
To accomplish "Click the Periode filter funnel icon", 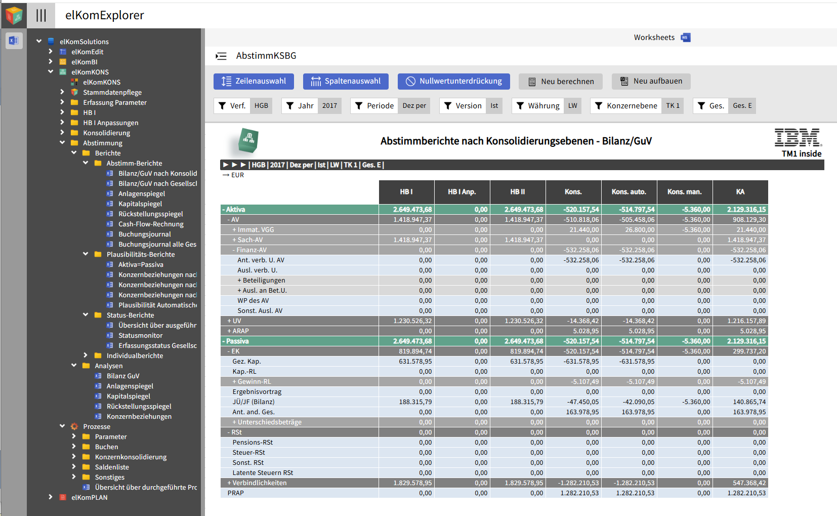I will point(359,106).
